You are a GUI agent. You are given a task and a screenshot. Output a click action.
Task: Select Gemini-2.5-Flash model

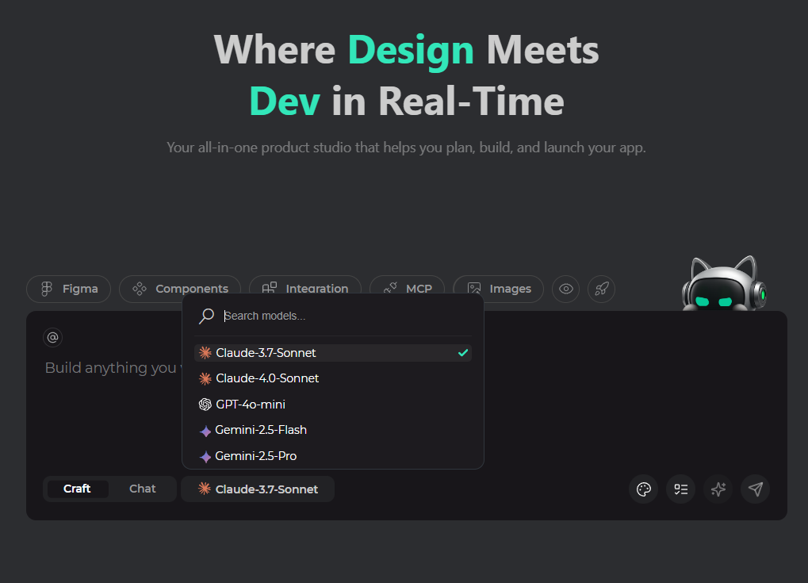click(x=333, y=430)
